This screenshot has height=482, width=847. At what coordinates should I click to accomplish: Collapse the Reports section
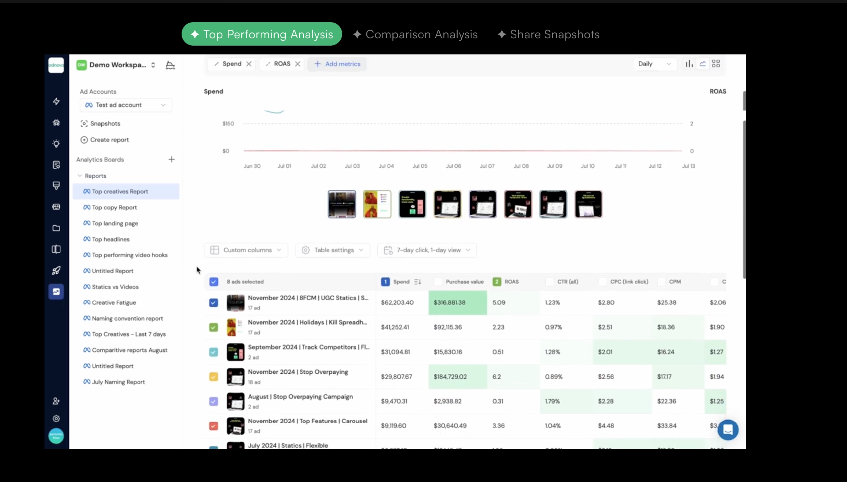[80, 176]
